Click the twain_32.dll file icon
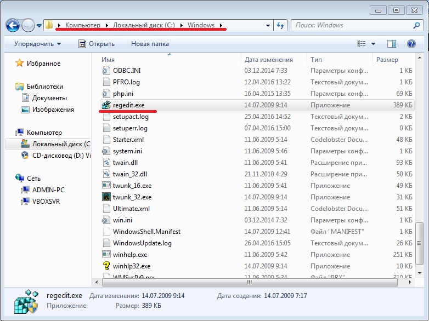The image size is (429, 321). (106, 174)
